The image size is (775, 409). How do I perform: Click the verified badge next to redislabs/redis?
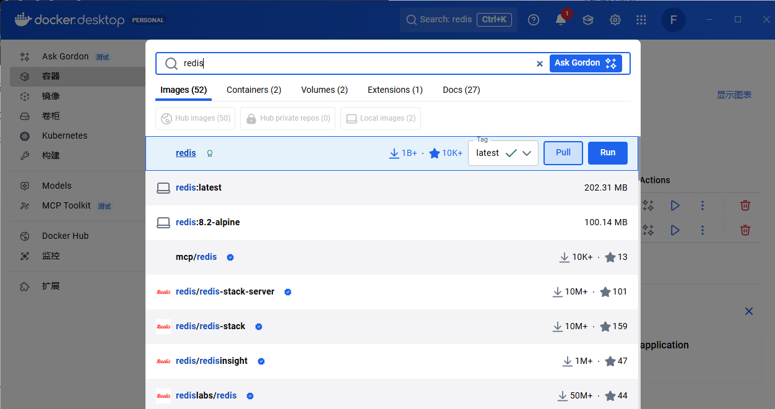pyautogui.click(x=250, y=395)
